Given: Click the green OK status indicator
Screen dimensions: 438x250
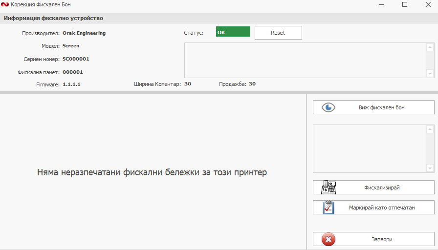Looking at the screenshot, I should [233, 32].
